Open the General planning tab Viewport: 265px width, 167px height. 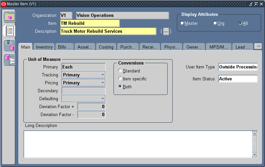[194, 47]
